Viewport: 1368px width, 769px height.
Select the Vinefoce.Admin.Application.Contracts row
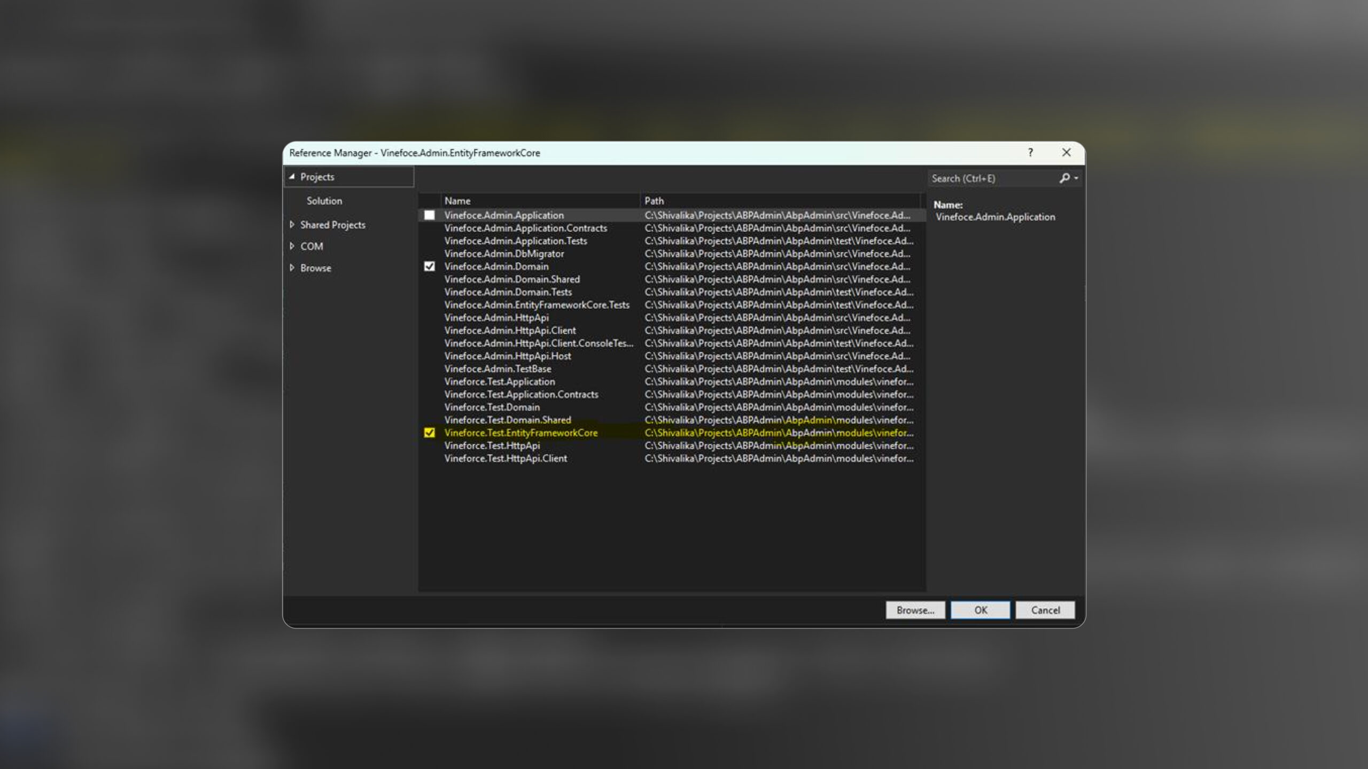672,228
